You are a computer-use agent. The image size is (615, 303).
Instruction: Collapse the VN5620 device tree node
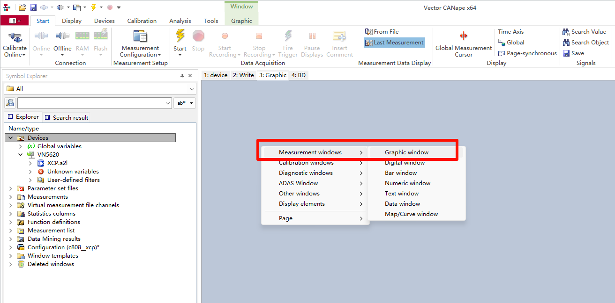click(x=20, y=155)
